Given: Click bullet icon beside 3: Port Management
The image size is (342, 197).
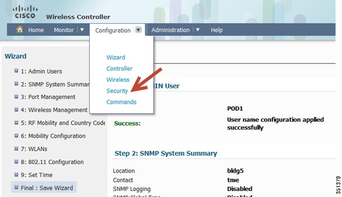Looking at the screenshot, I should (x=16, y=96).
